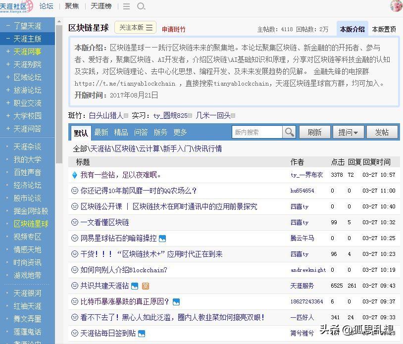Open the hamburger menu icon in top bar

(126, 6)
